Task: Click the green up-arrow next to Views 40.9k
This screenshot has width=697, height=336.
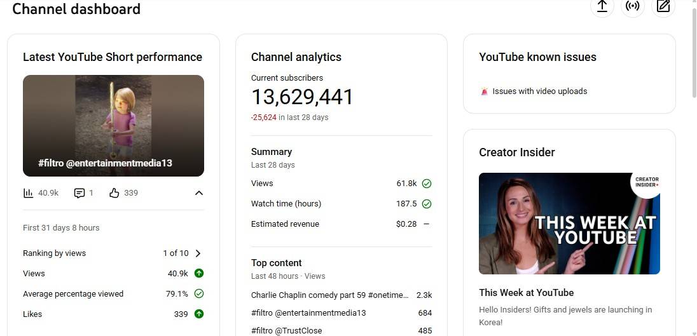Action: [198, 274]
